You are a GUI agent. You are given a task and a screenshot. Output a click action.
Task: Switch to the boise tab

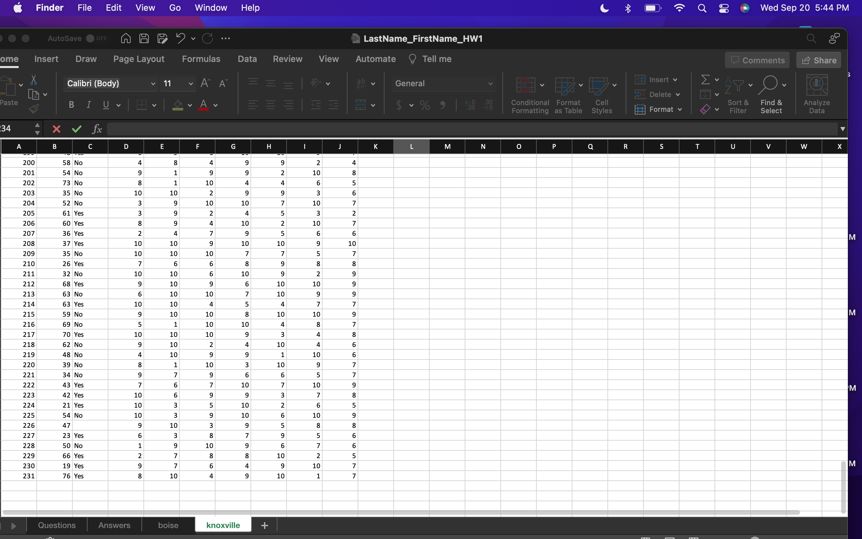pos(168,525)
